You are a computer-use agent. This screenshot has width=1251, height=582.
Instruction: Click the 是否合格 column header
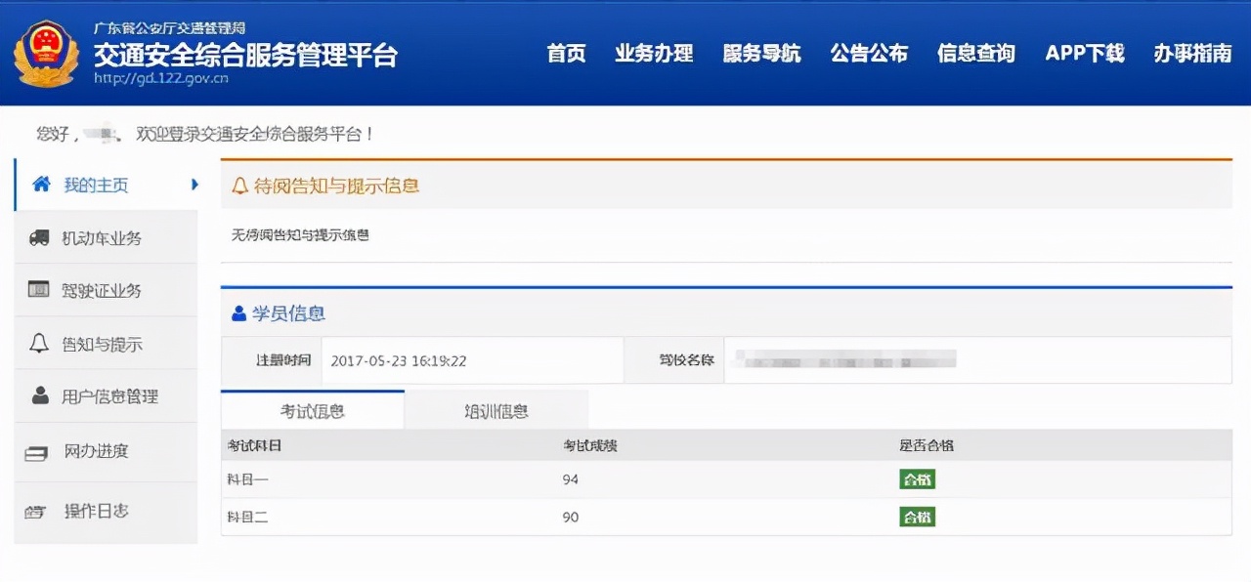click(x=927, y=445)
